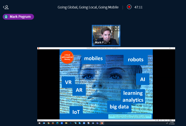Click the shared taskbar clock
Viewport: 186px width, 126px height.
tap(172, 123)
